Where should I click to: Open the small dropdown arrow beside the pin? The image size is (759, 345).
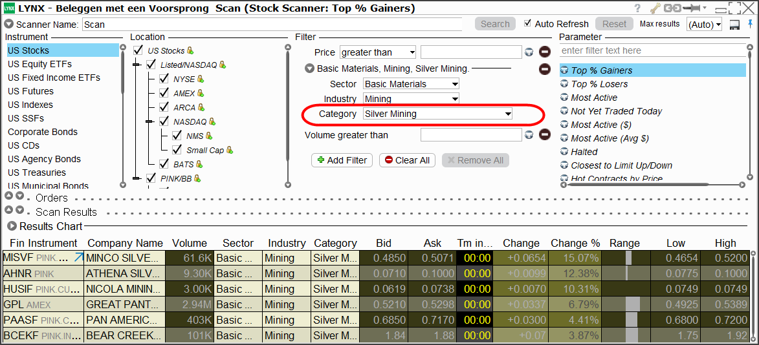(x=705, y=8)
